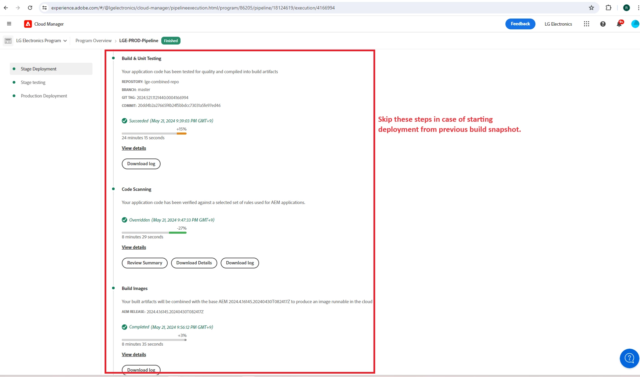Open the help question mark icon

603,24
